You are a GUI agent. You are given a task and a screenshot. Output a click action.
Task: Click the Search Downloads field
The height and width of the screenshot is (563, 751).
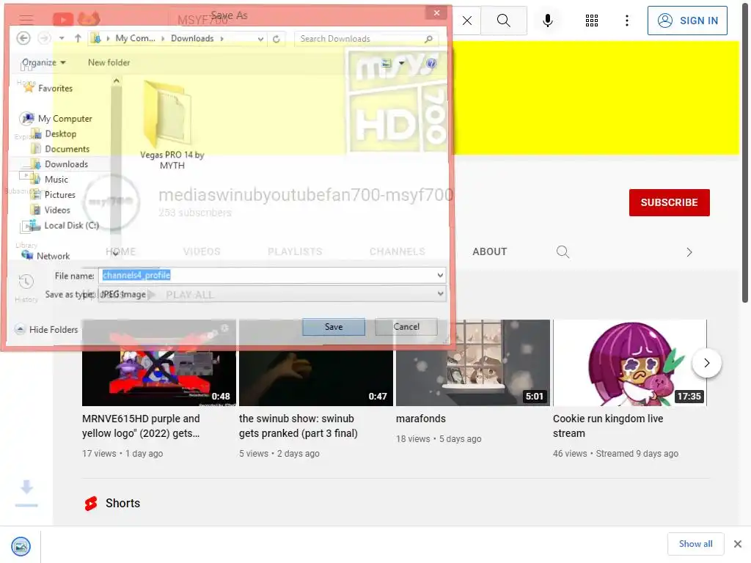click(366, 39)
